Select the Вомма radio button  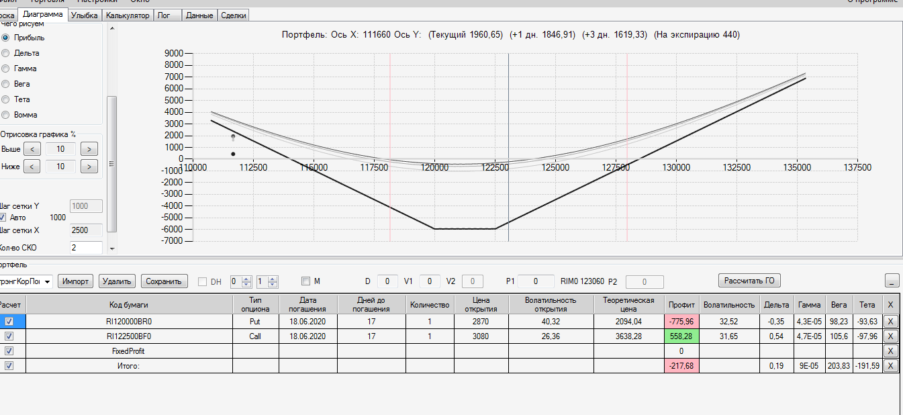tap(5, 115)
